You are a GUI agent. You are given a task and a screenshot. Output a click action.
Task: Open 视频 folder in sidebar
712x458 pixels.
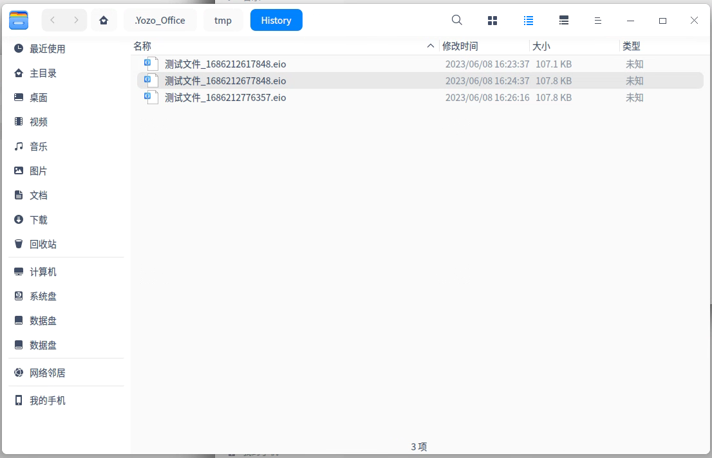click(66, 122)
